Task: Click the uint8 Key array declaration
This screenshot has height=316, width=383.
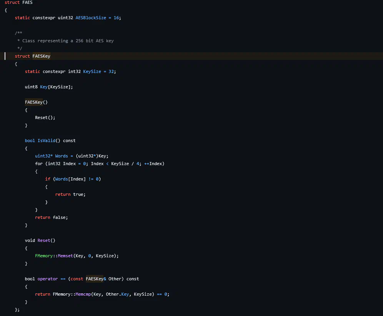Action: [48, 87]
